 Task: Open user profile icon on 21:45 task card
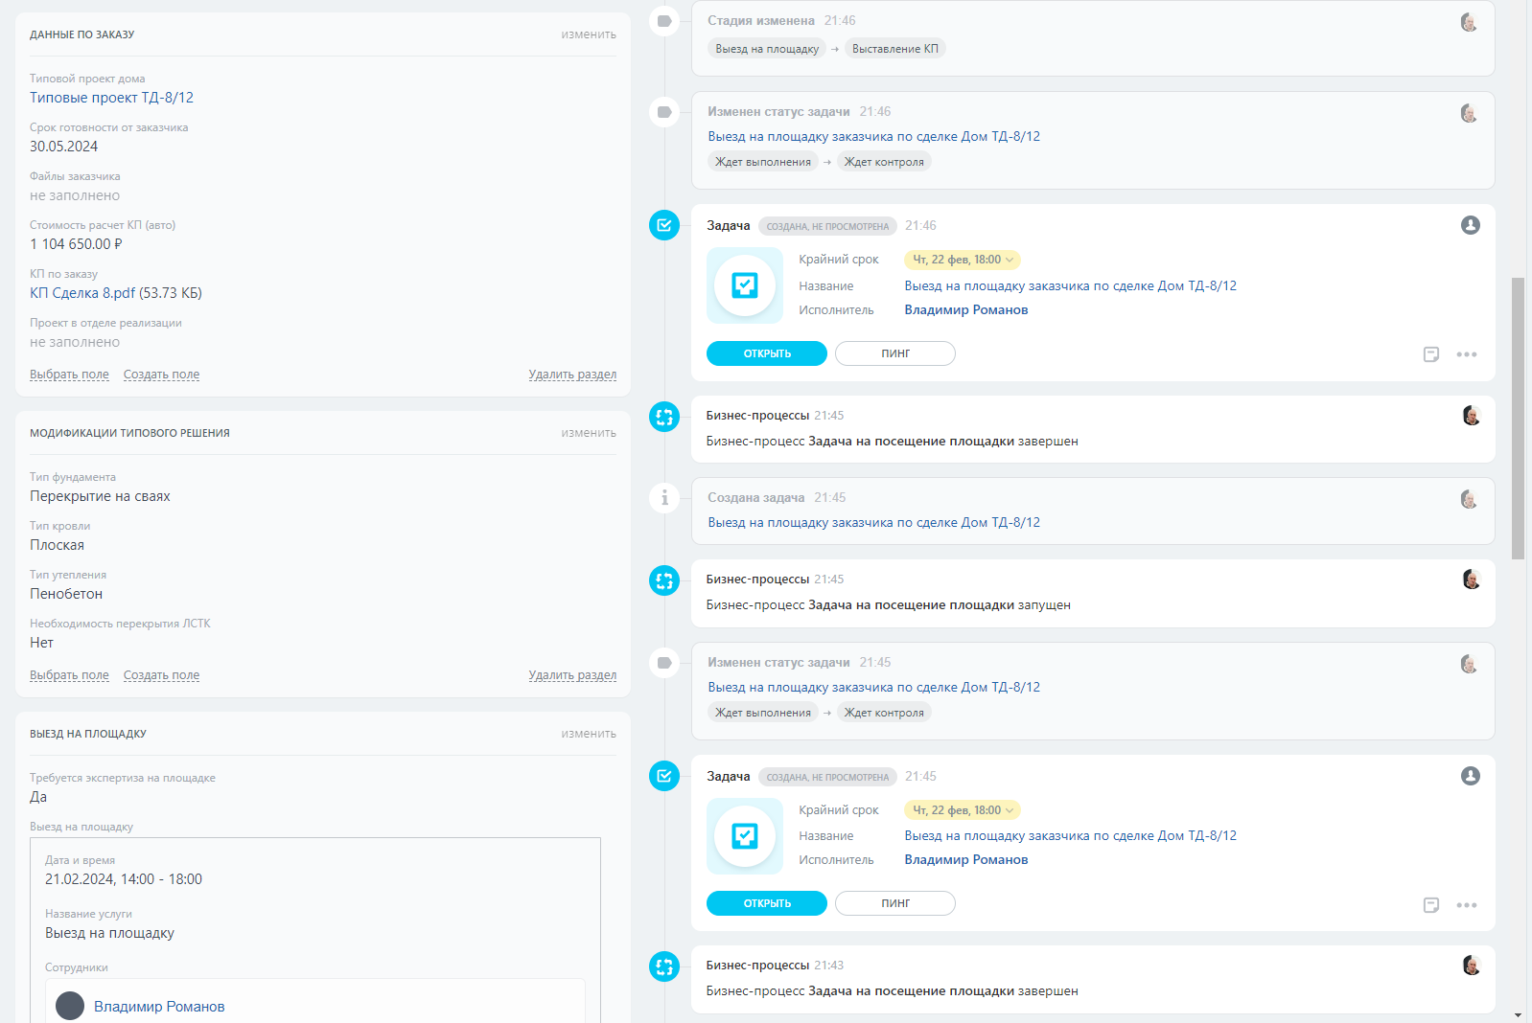(1471, 776)
